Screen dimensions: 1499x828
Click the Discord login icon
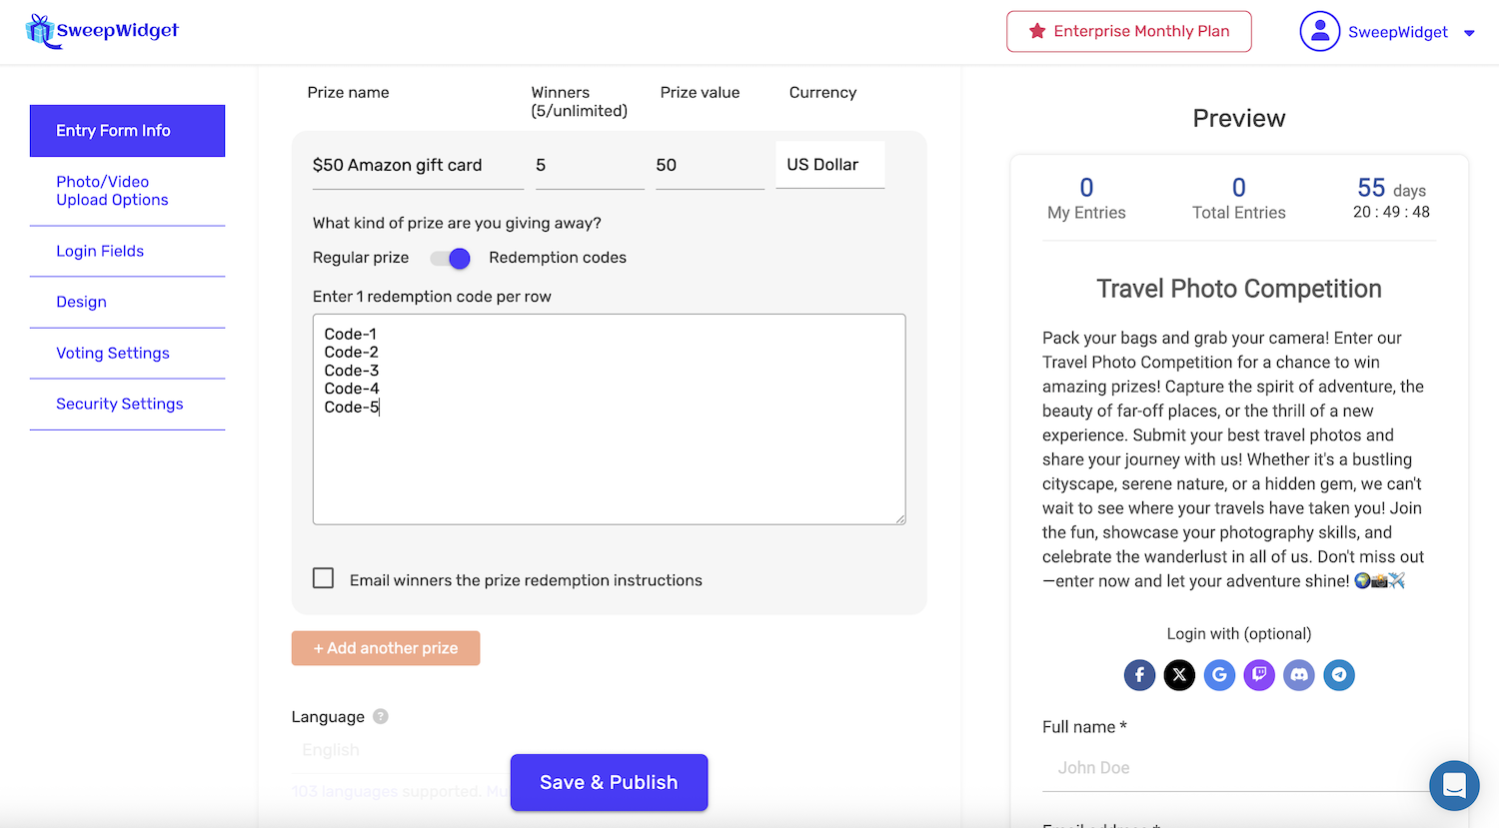tap(1299, 675)
